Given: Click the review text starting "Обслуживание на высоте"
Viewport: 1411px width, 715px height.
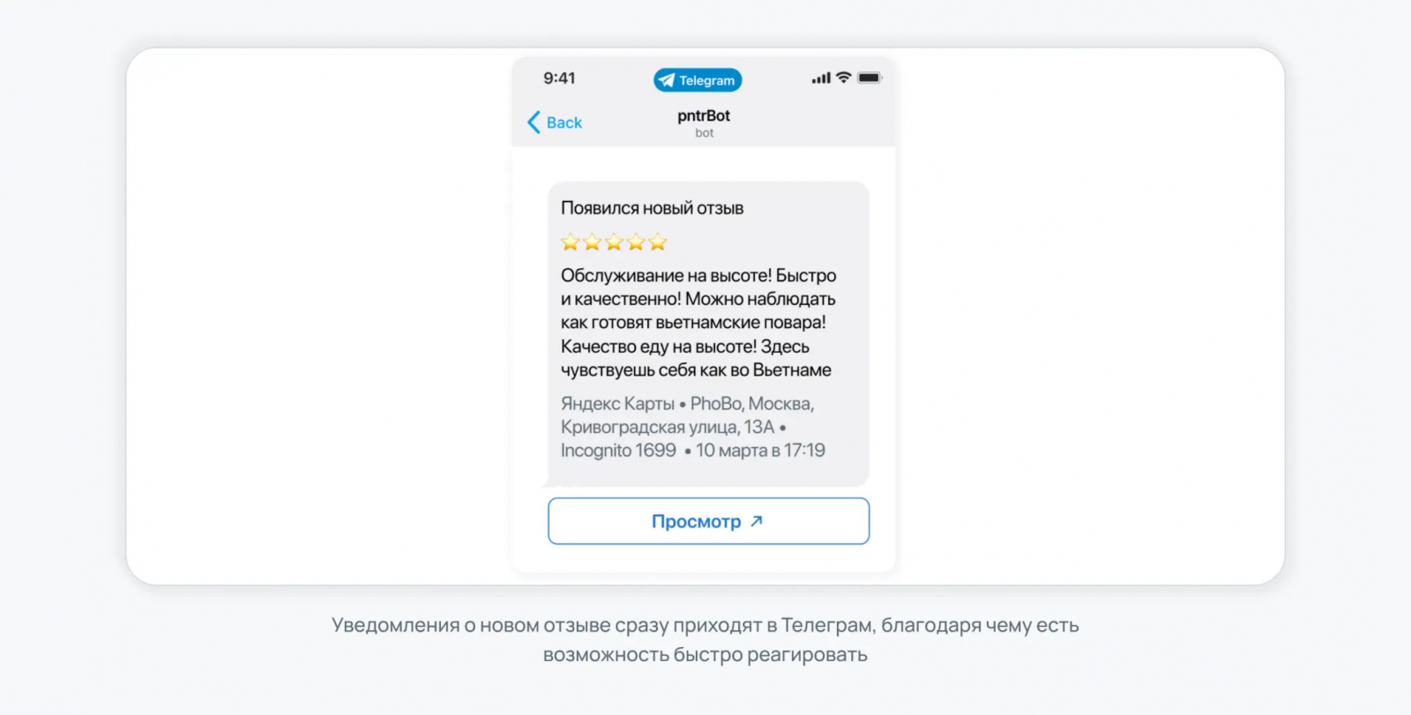Looking at the screenshot, I should tap(698, 323).
